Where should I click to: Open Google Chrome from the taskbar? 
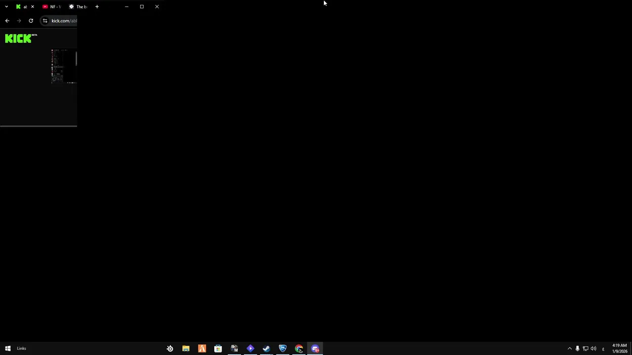(x=299, y=349)
